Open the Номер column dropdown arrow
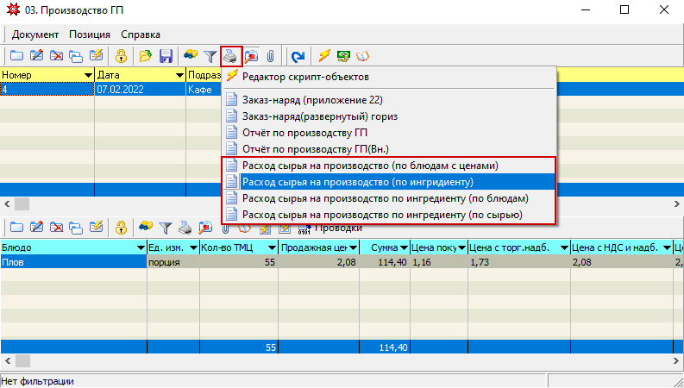This screenshot has width=684, height=388. (87, 76)
